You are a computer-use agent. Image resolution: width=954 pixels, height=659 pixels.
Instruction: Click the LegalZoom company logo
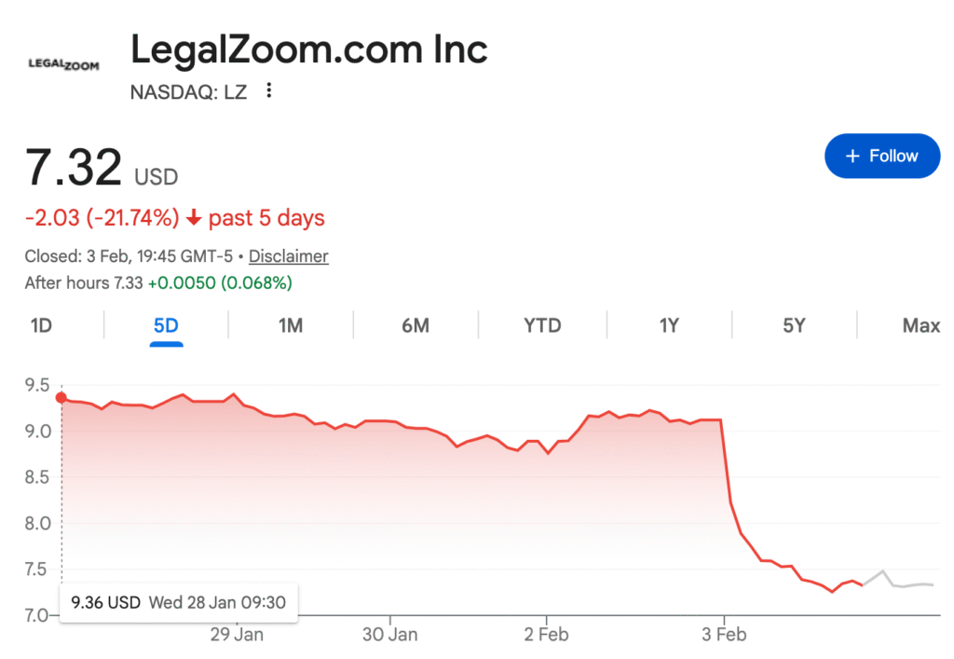click(64, 64)
